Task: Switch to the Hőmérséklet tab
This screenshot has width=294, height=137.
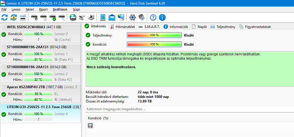Action: pos(123,27)
